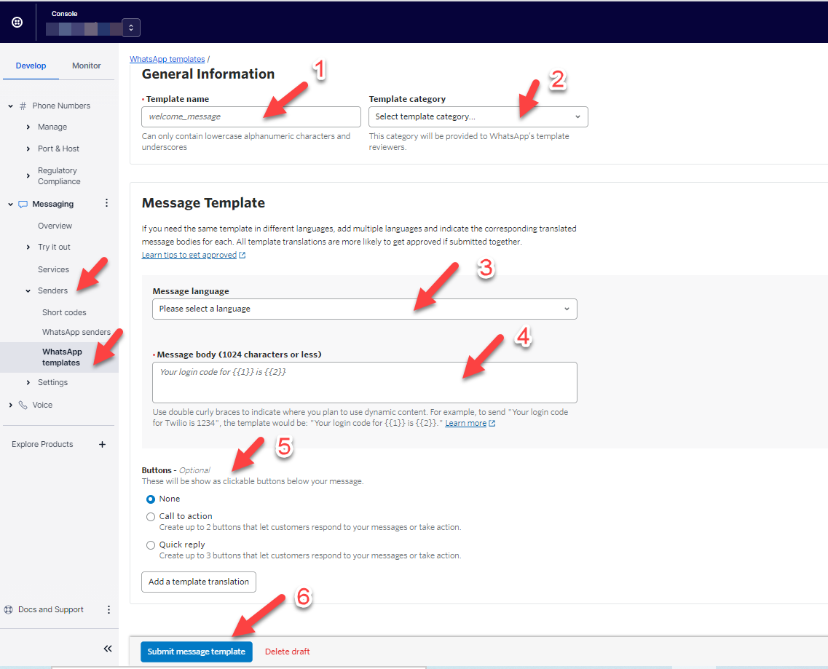The height and width of the screenshot is (669, 828).
Task: Open Manage under Phone Numbers
Action: click(52, 127)
